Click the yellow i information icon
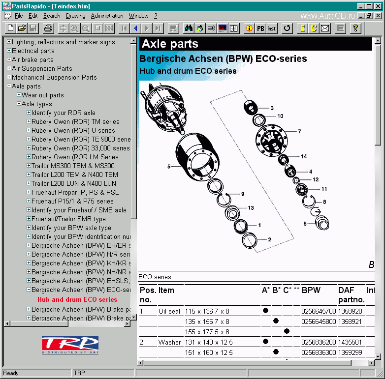Image resolution: width=385 pixels, height=379 pixels. (x=302, y=29)
